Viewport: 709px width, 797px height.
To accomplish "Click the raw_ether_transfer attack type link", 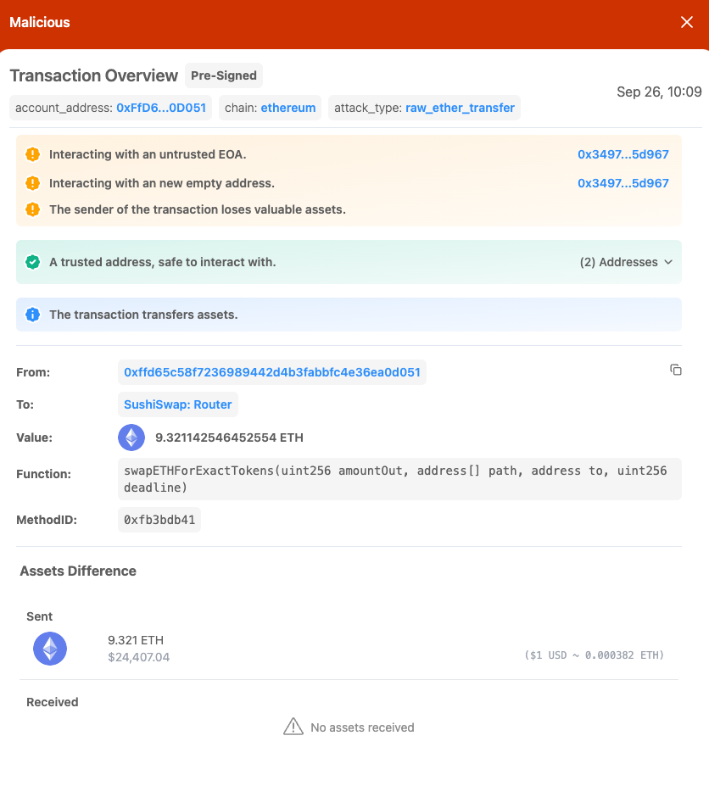I will click(460, 108).
